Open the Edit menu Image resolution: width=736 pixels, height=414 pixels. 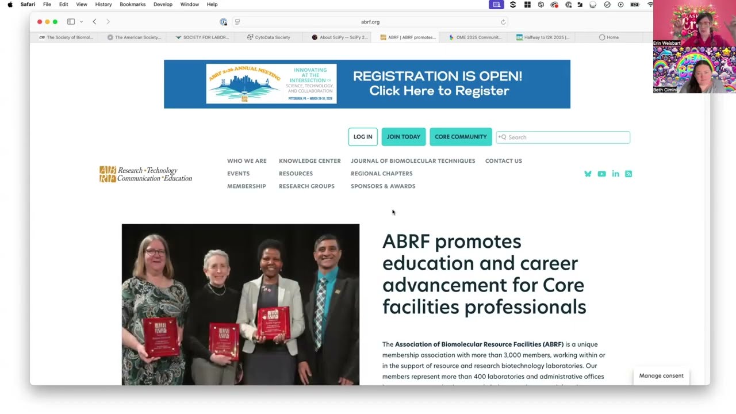click(x=63, y=5)
